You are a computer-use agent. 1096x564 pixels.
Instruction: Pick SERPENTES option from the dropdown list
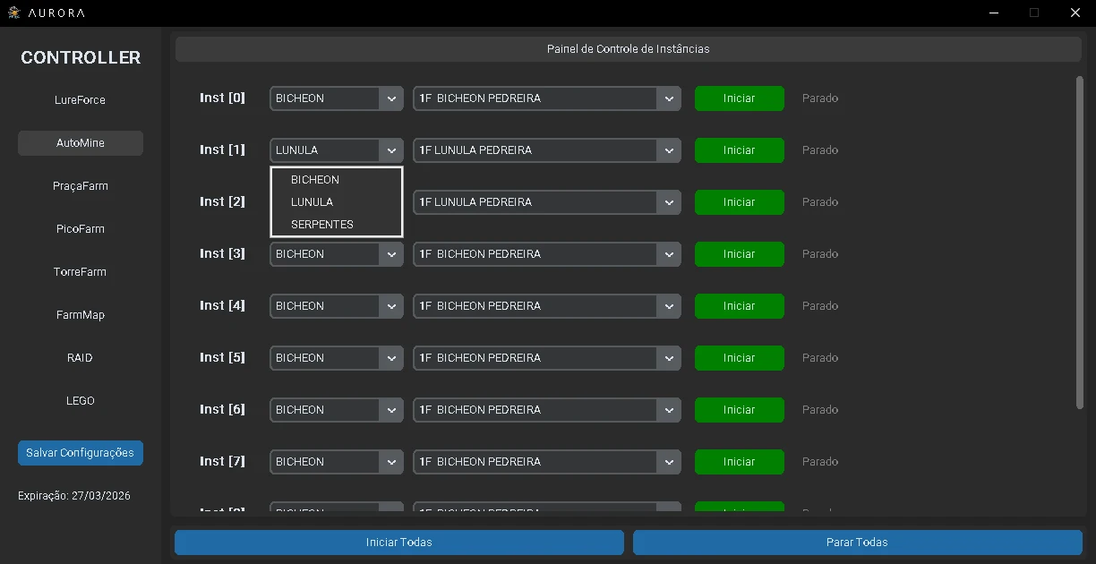point(322,225)
